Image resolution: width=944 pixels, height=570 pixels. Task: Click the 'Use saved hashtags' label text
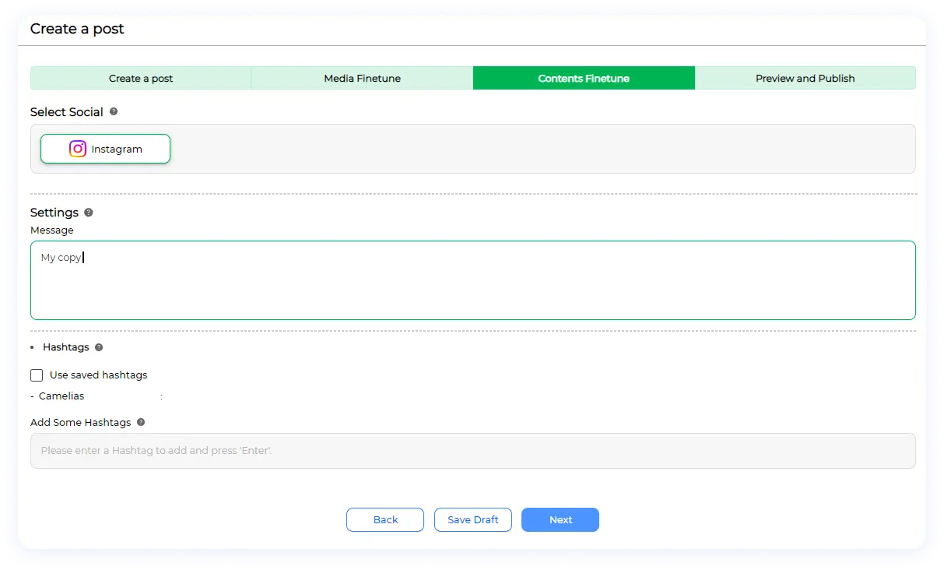coord(98,375)
